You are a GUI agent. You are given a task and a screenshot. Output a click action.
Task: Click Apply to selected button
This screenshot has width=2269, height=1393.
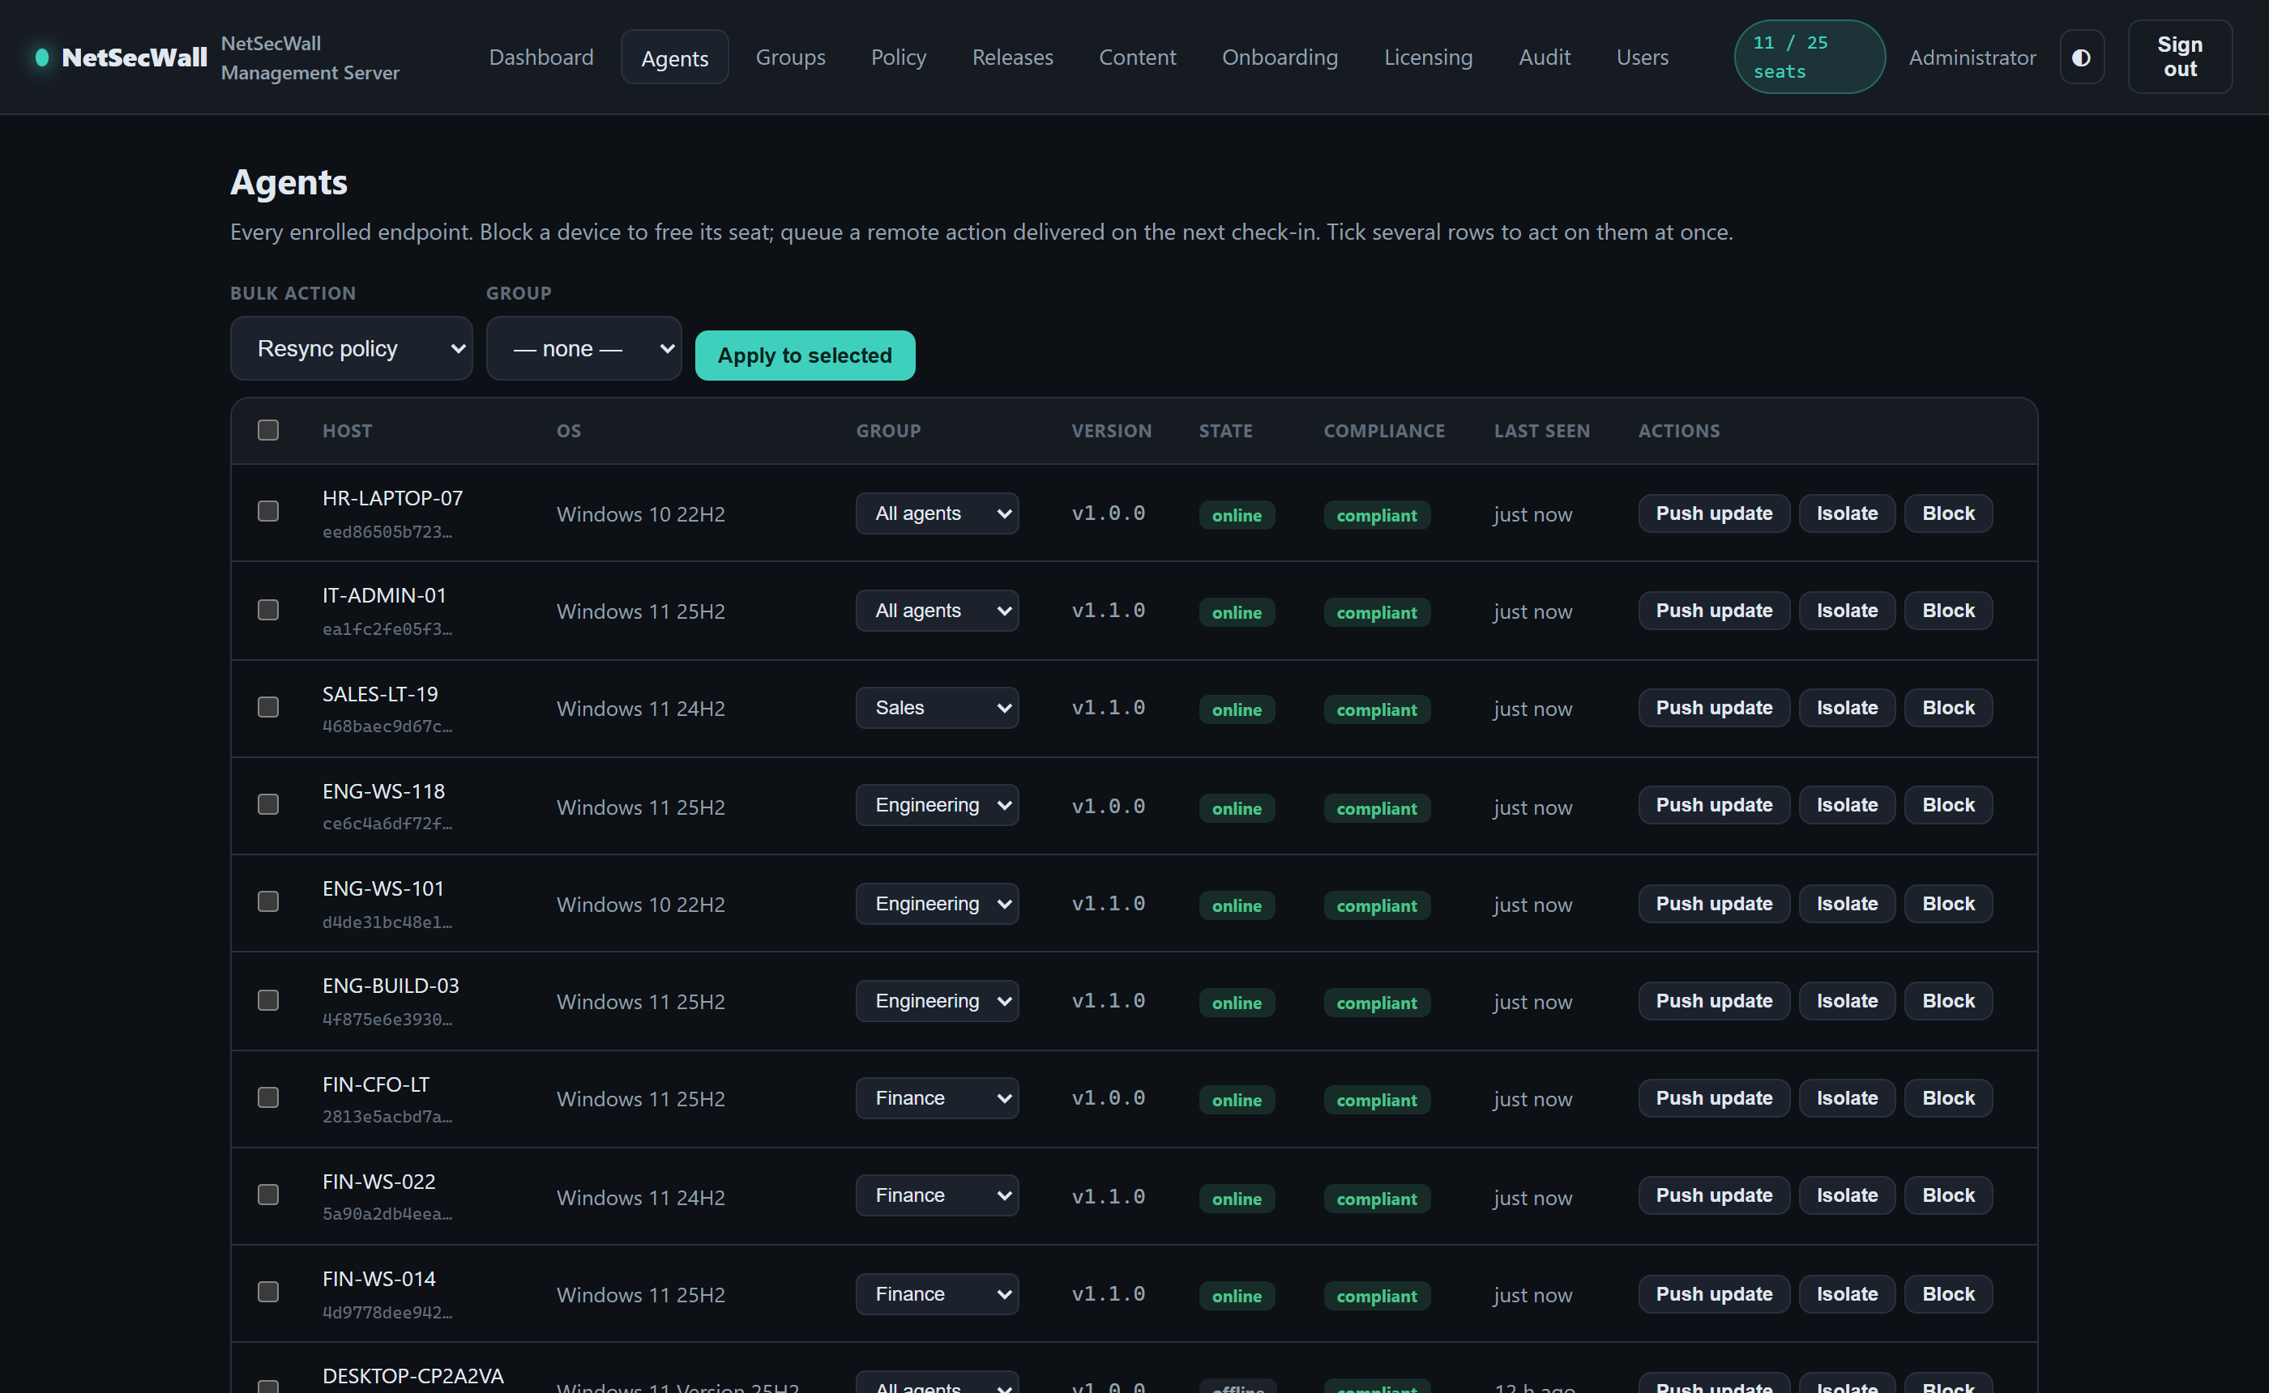tap(805, 355)
